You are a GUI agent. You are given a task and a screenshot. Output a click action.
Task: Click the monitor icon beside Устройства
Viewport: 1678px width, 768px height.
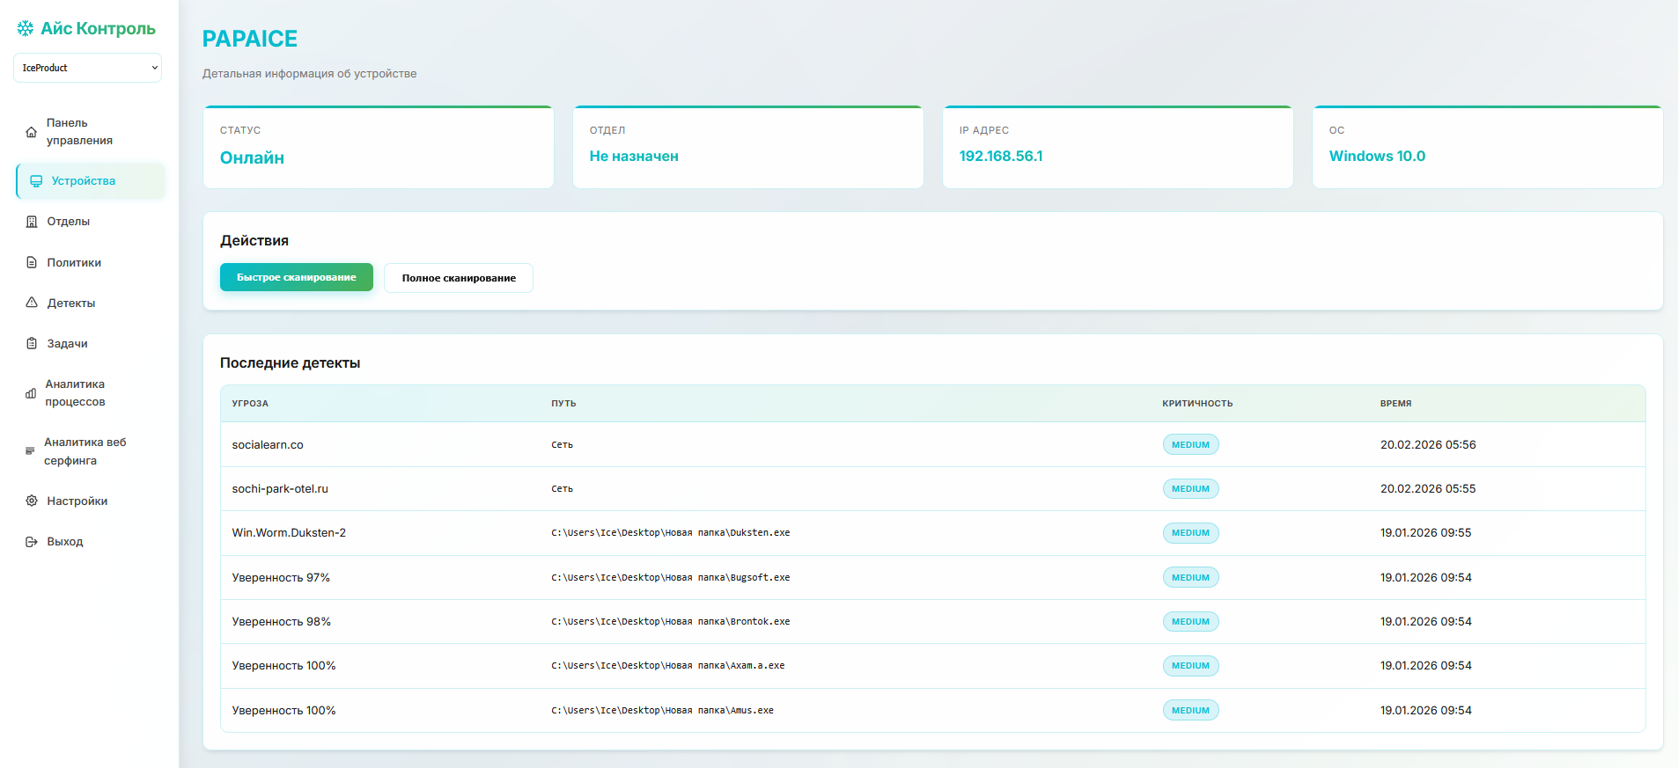36,181
